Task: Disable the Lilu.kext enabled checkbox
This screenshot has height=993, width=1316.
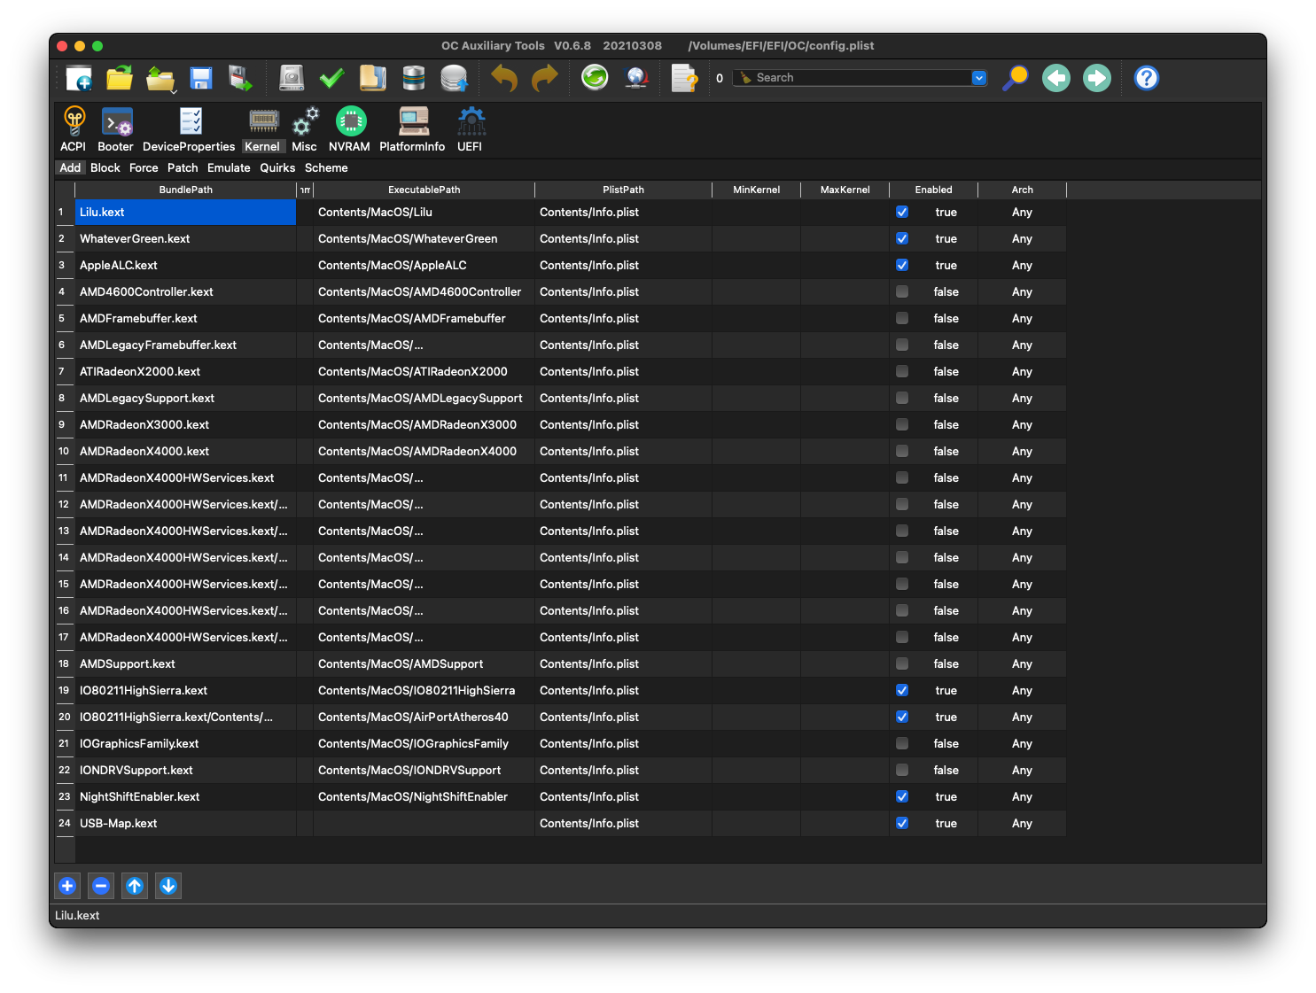Action: coord(902,213)
